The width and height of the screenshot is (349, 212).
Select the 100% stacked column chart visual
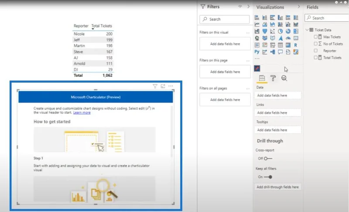tap(296, 17)
